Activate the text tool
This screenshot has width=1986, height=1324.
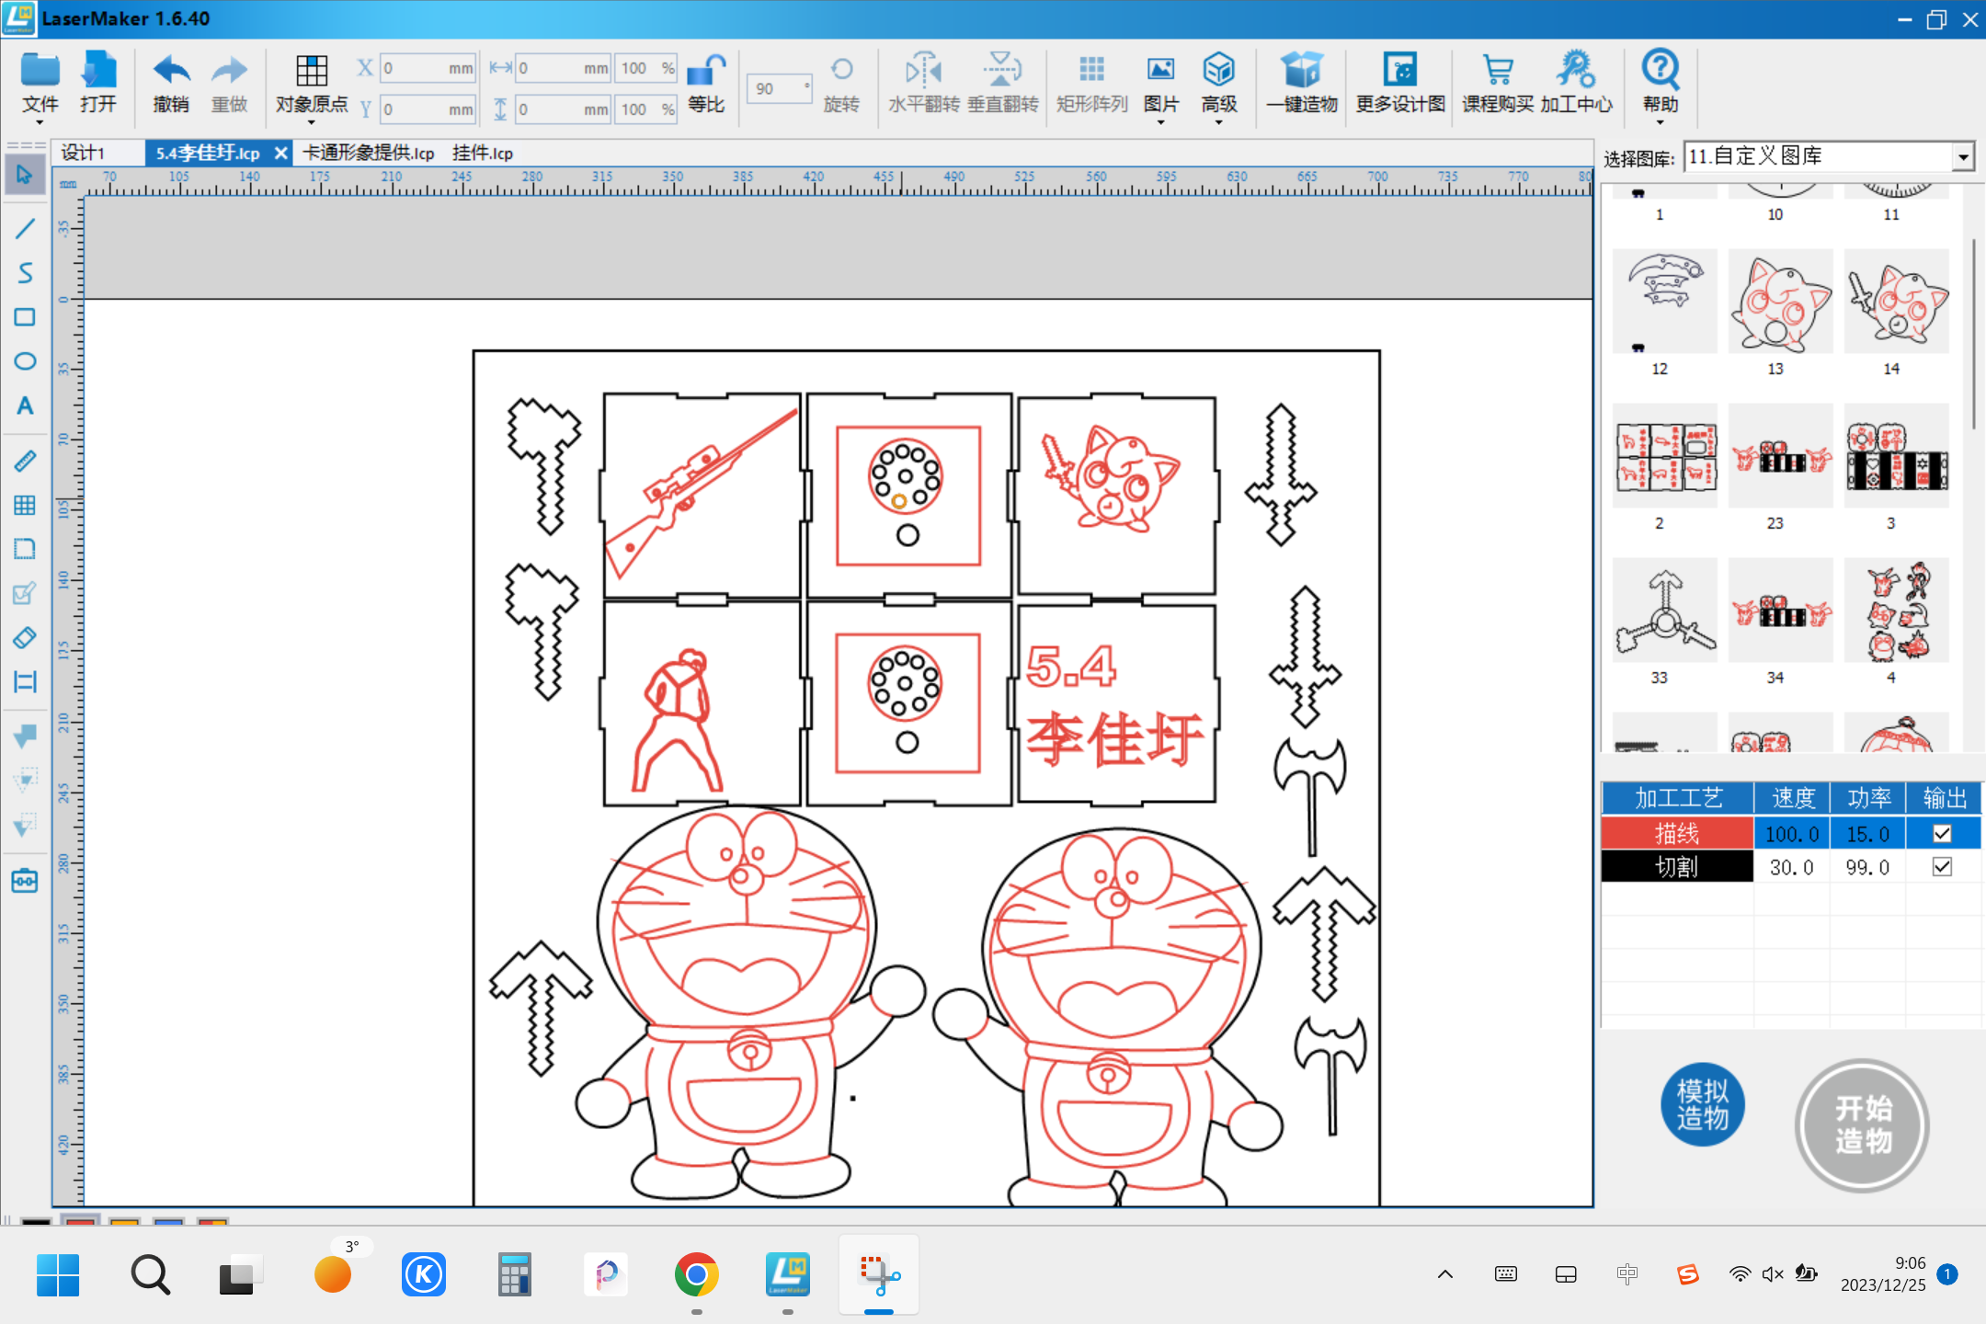coord(25,405)
